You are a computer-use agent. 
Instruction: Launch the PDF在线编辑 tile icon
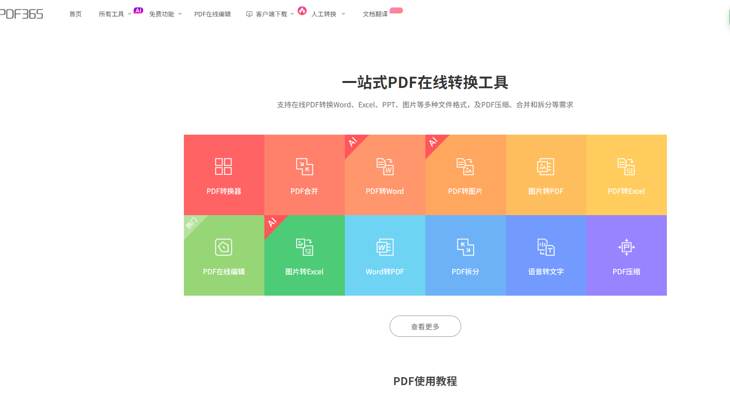coord(224,247)
